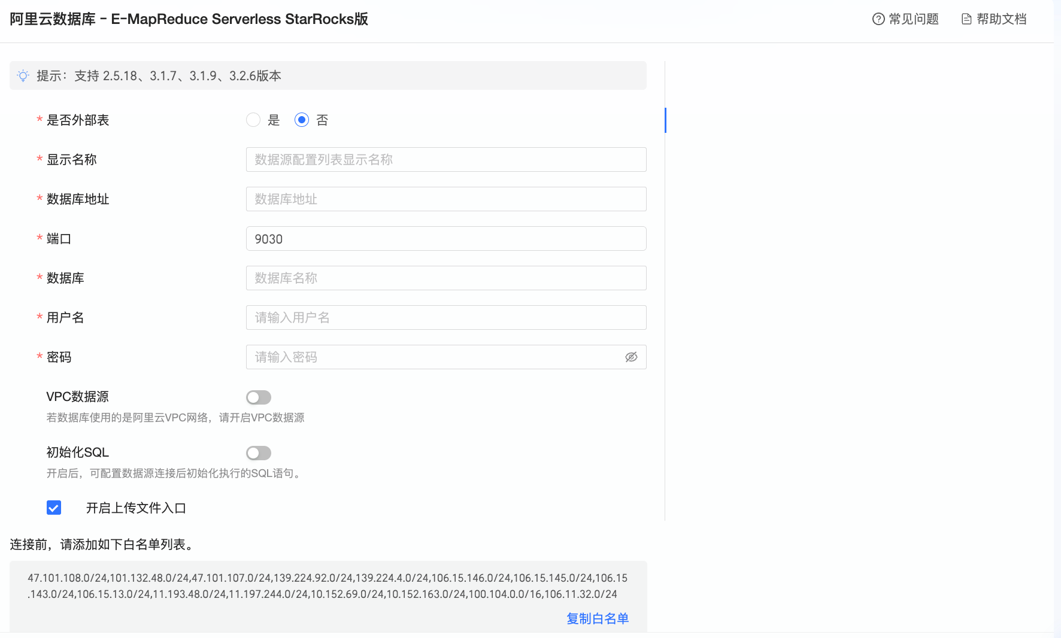This screenshot has height=638, width=1061.
Task: Click 复制白名单 to copy the whitelist
Action: pyautogui.click(x=598, y=619)
